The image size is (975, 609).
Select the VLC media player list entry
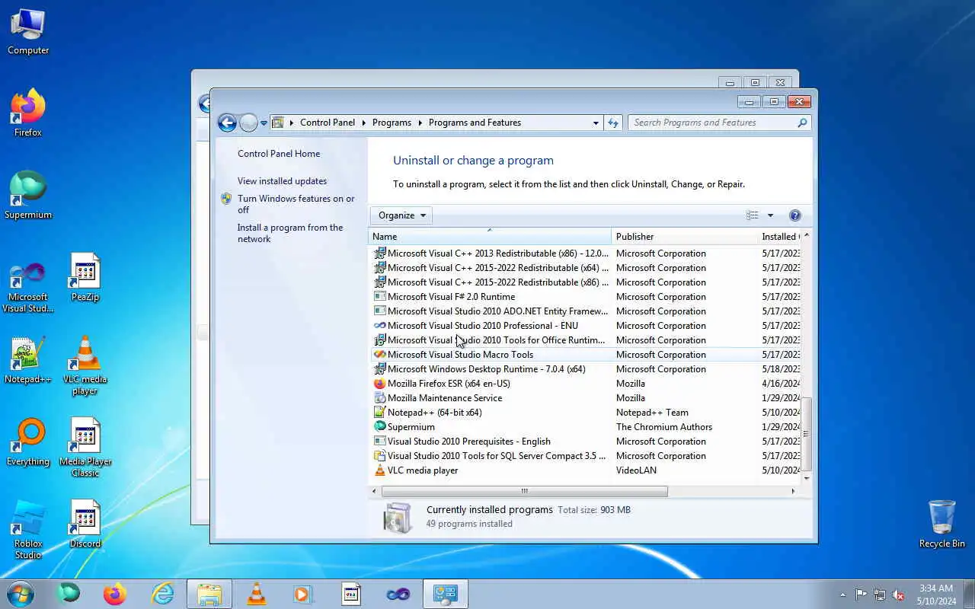tap(587, 470)
